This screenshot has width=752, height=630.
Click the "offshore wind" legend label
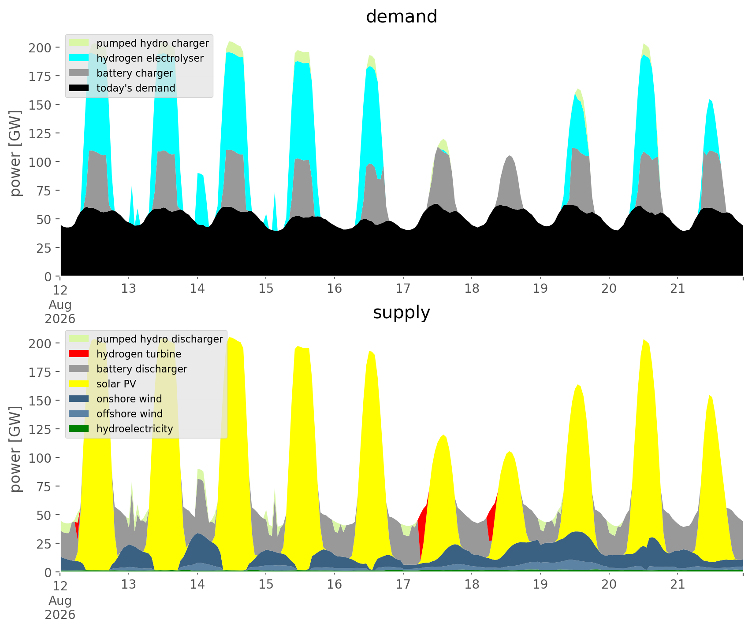[130, 414]
